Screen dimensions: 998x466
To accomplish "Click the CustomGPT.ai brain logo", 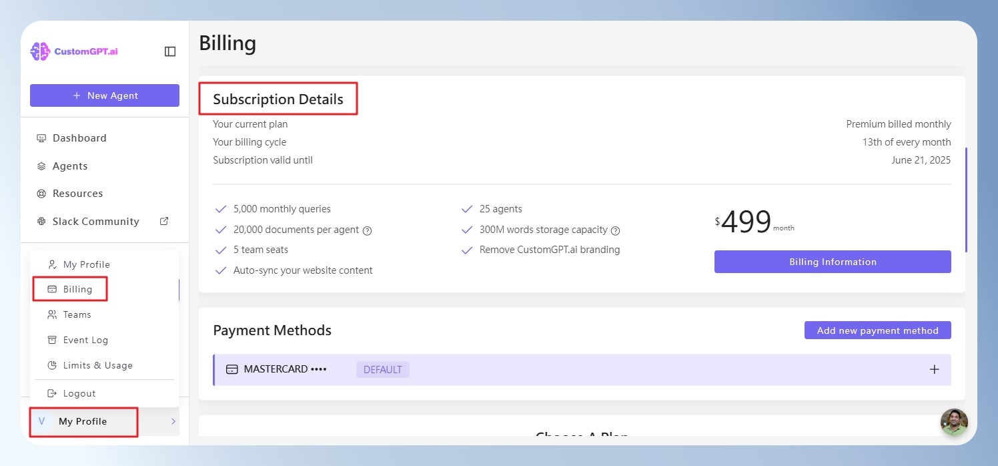I will pos(40,51).
